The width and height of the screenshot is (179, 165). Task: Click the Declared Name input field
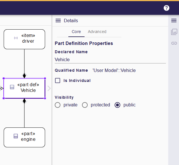[x=110, y=59]
